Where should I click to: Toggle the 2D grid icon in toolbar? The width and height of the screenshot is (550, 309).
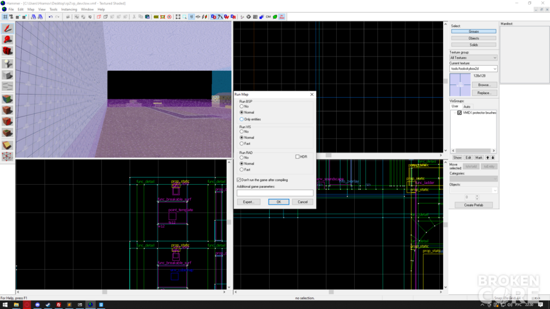click(5, 17)
